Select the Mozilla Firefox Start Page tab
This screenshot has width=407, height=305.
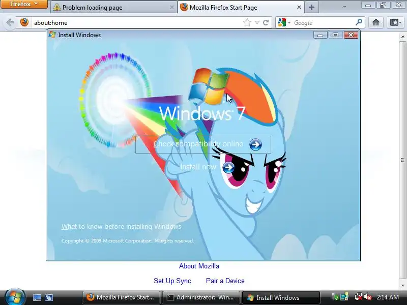click(241, 8)
